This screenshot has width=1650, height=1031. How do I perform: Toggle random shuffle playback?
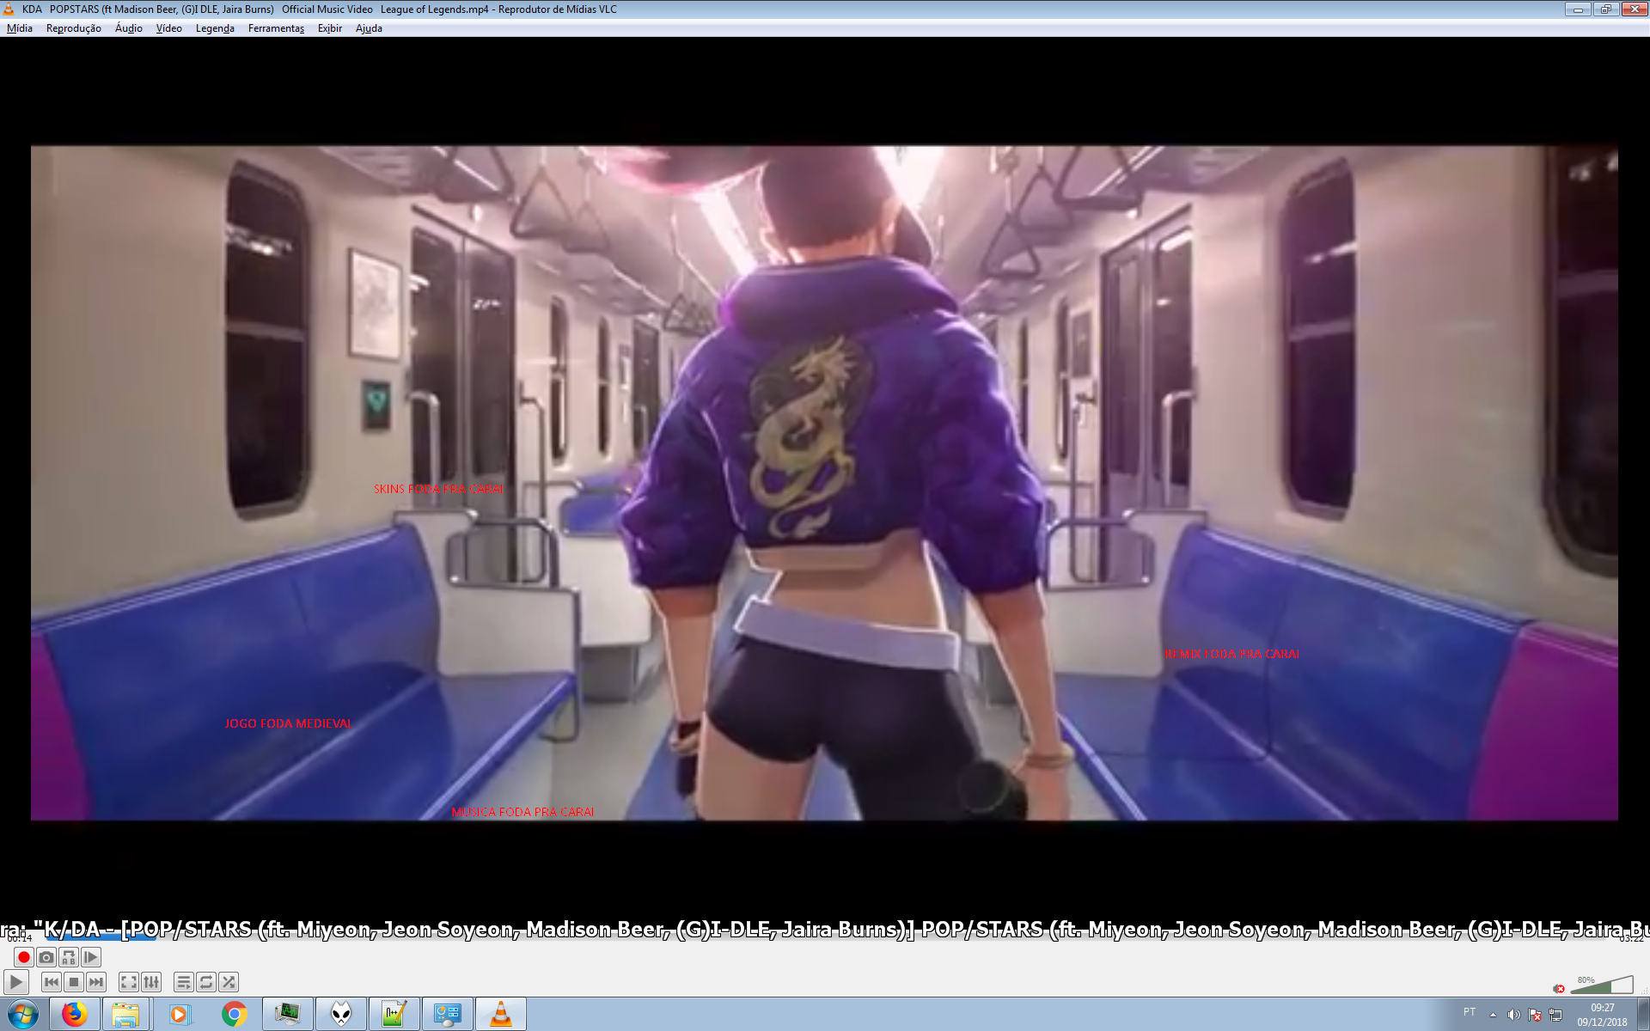click(x=229, y=982)
